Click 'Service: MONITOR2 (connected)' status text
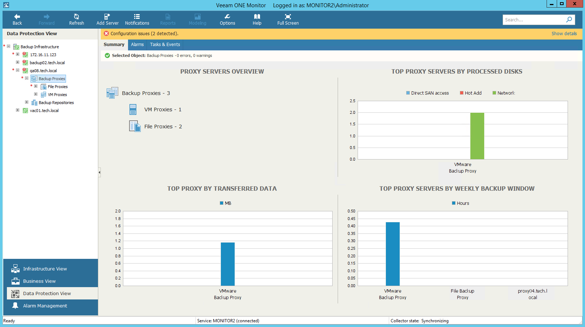This screenshot has width=585, height=327. point(228,321)
